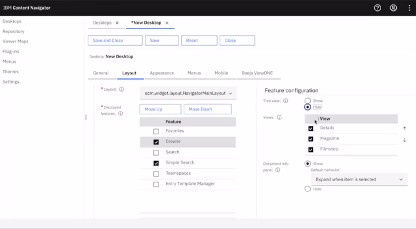416x229 pixels.
Task: Open the Mobile tab
Action: click(x=221, y=73)
